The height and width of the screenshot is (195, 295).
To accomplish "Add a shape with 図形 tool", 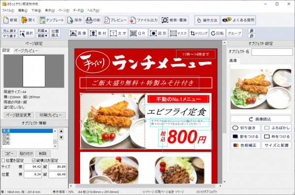I will [158, 33].
